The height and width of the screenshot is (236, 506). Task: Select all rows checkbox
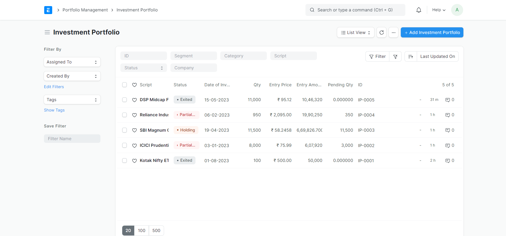[x=124, y=85]
